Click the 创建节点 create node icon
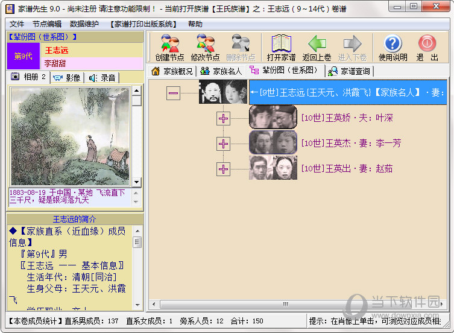454x333 pixels. [169, 48]
